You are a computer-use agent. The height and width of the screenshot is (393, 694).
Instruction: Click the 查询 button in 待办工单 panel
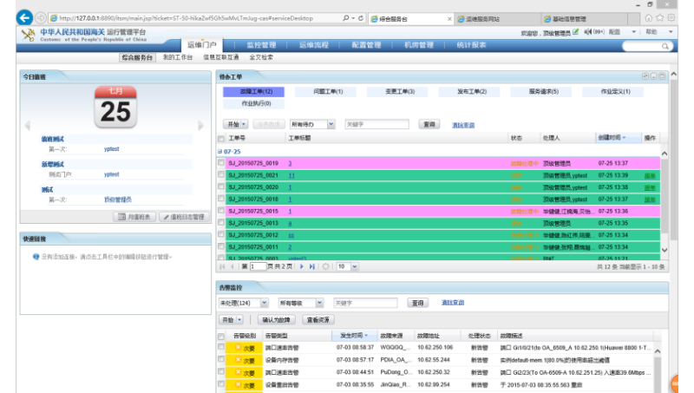pyautogui.click(x=429, y=124)
